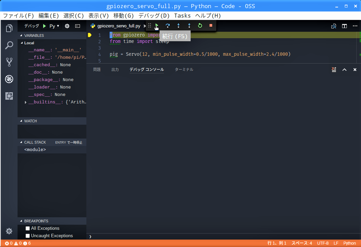Viewport: 361px width, 247px height.
Task: Stop the debug session
Action: click(x=211, y=26)
